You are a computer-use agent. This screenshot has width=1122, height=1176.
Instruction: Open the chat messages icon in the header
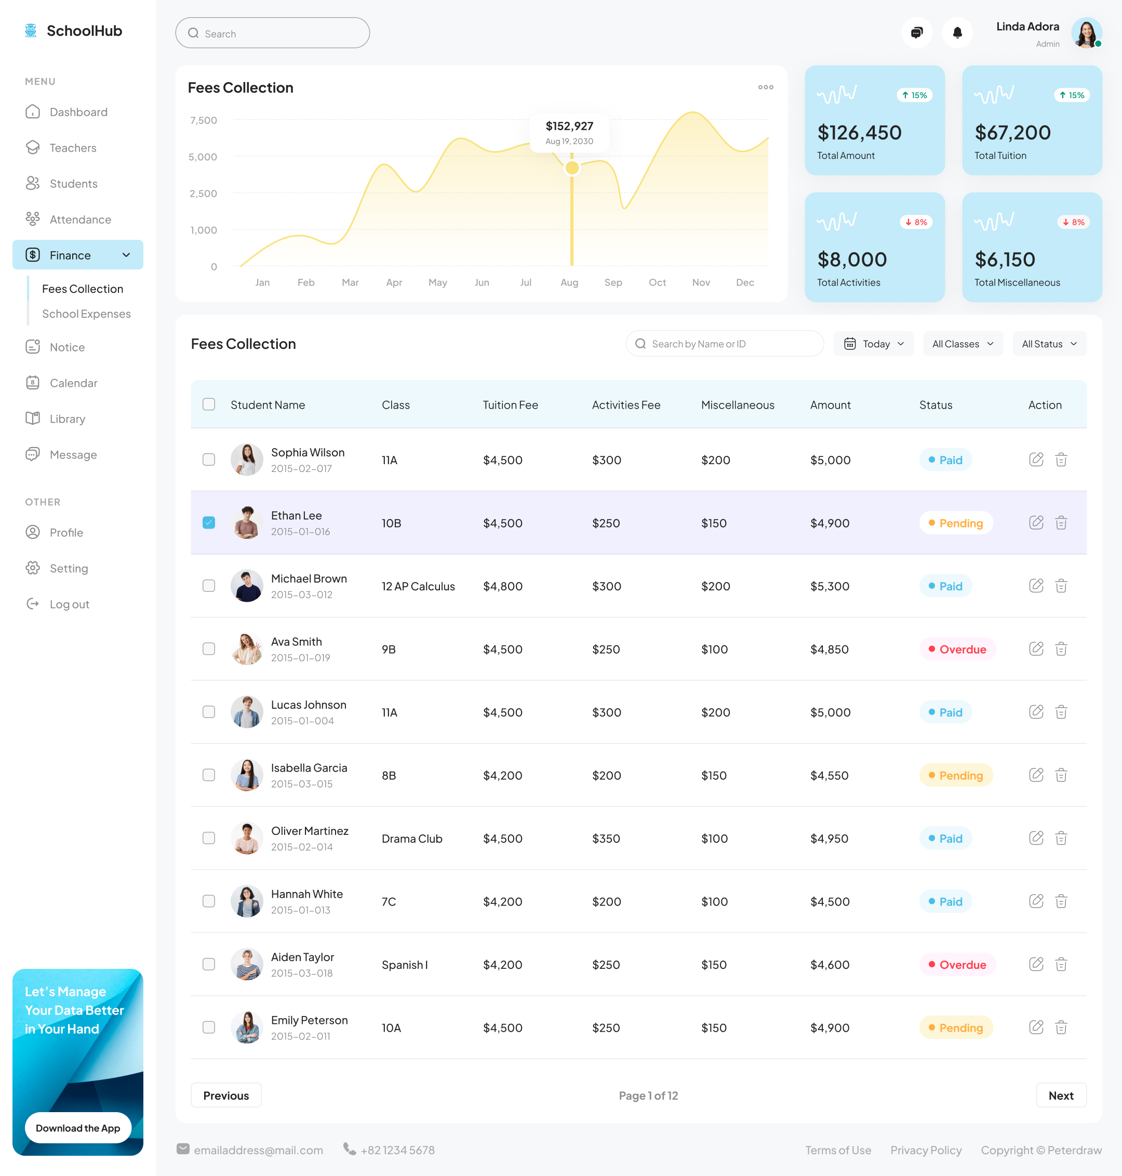(917, 33)
